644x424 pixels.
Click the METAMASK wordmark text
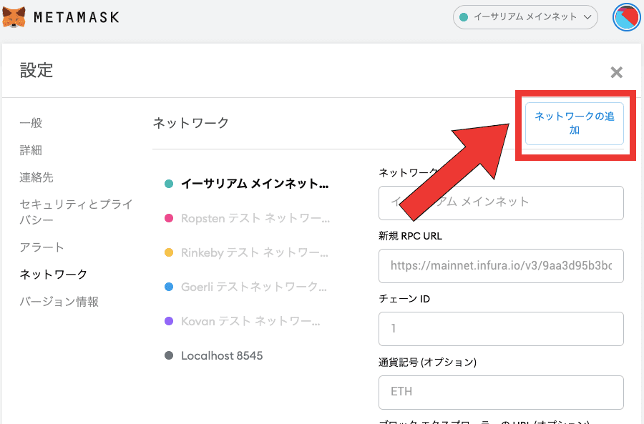click(x=77, y=17)
